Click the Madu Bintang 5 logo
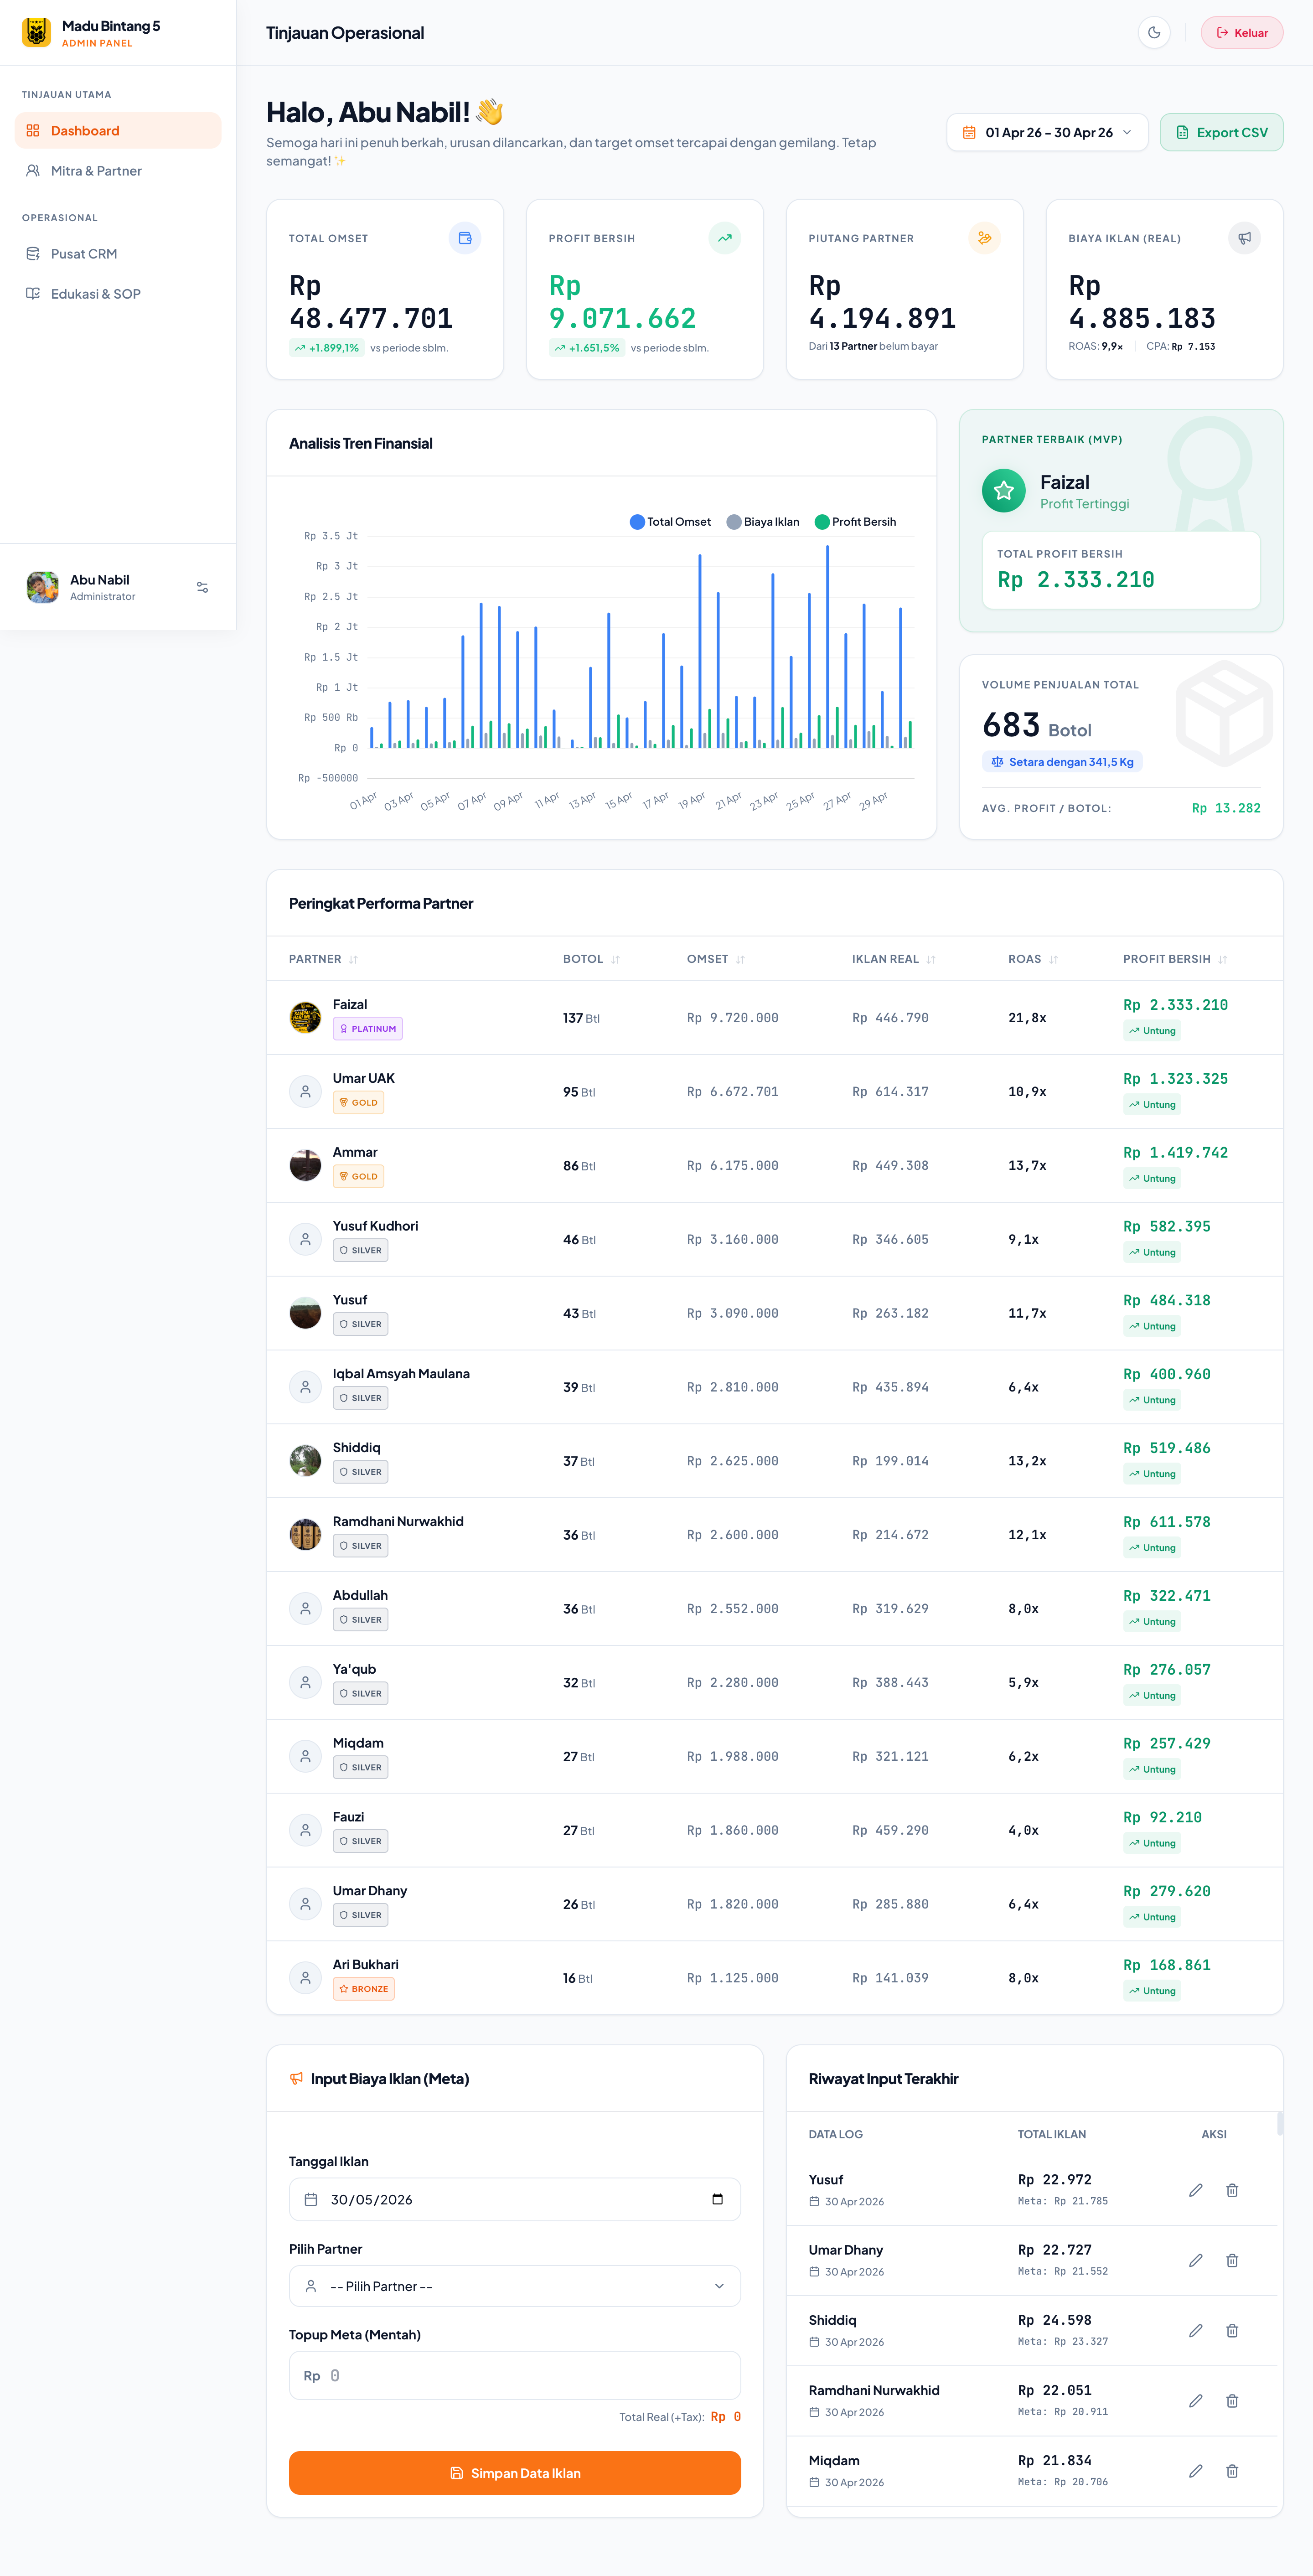1313x2576 pixels. 37,32
